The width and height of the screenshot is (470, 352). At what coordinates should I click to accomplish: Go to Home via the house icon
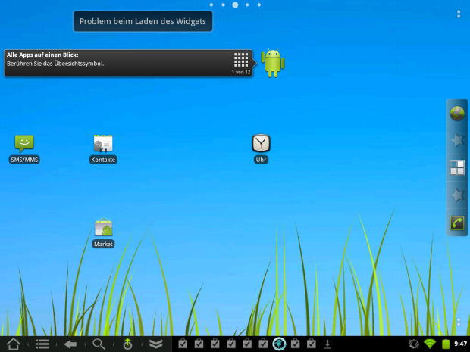pos(14,344)
